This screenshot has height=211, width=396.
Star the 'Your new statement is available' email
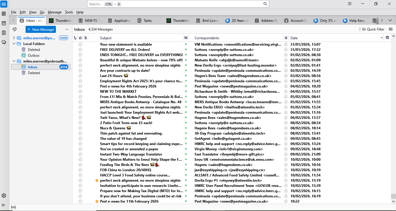pyautogui.click(x=80, y=44)
